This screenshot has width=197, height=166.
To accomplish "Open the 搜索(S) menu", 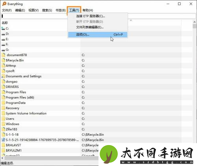I will pyautogui.click(x=47, y=10).
